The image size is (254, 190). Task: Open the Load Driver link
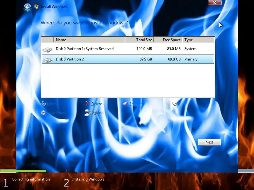pos(57,113)
